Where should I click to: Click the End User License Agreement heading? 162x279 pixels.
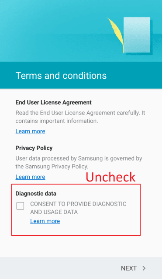[x=53, y=102]
